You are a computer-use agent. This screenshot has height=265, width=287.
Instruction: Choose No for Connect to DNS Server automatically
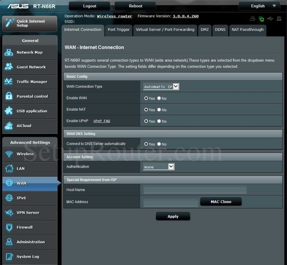coord(159,144)
